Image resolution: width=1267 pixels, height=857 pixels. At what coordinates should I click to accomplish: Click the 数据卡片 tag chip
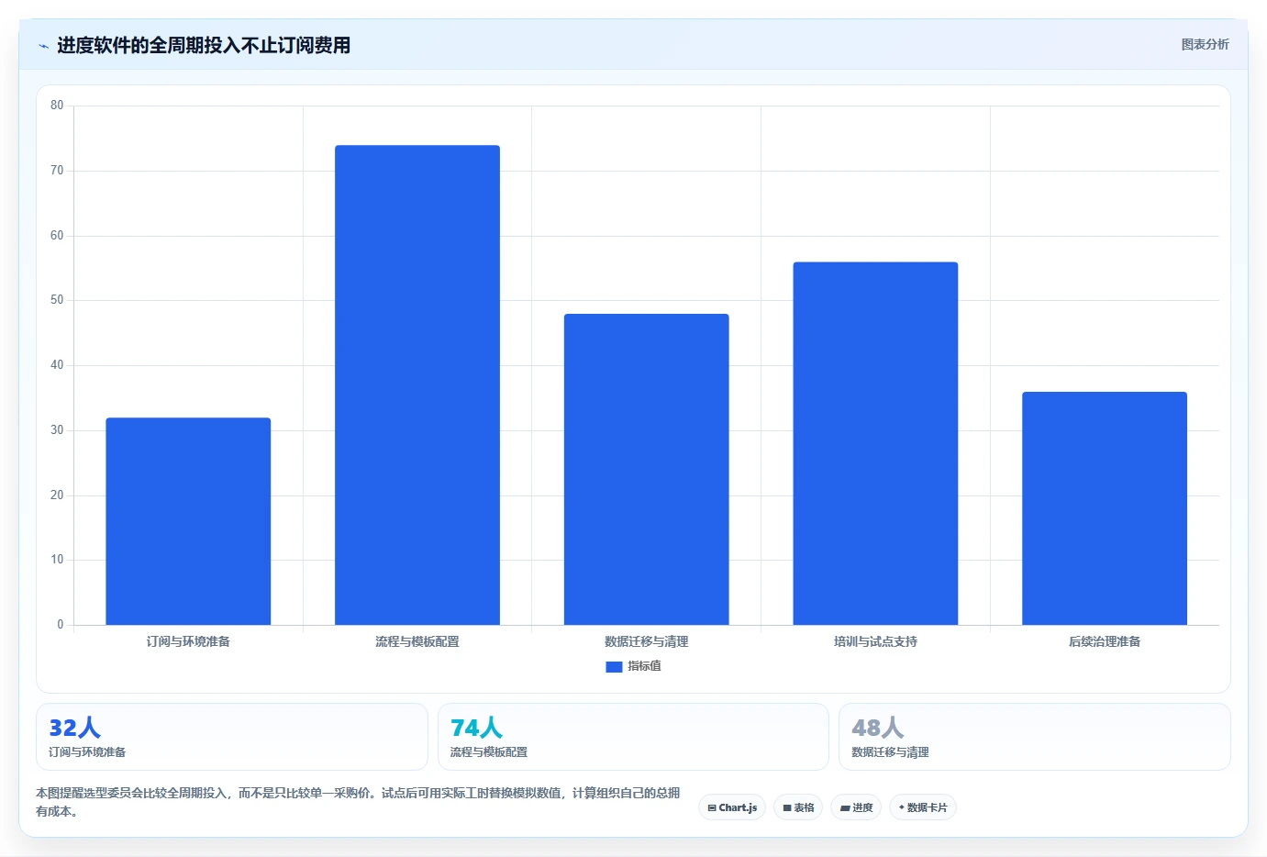click(x=923, y=807)
